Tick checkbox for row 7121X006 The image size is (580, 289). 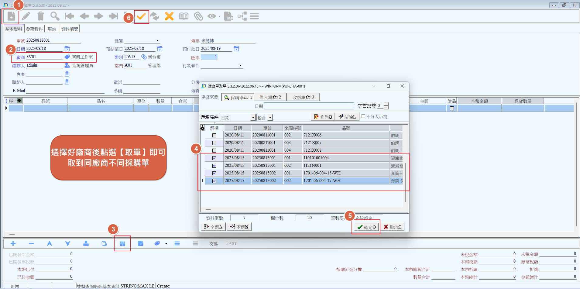[x=214, y=135]
